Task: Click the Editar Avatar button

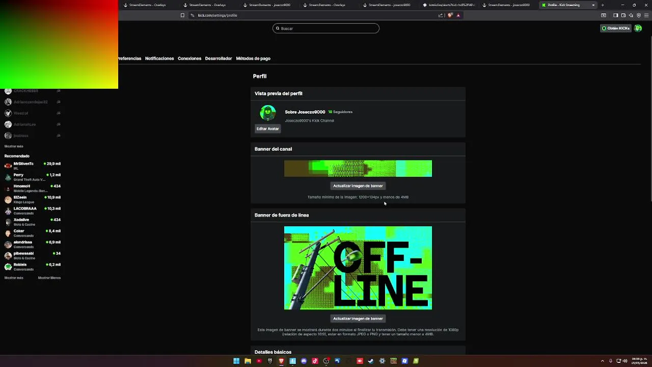Action: (267, 129)
